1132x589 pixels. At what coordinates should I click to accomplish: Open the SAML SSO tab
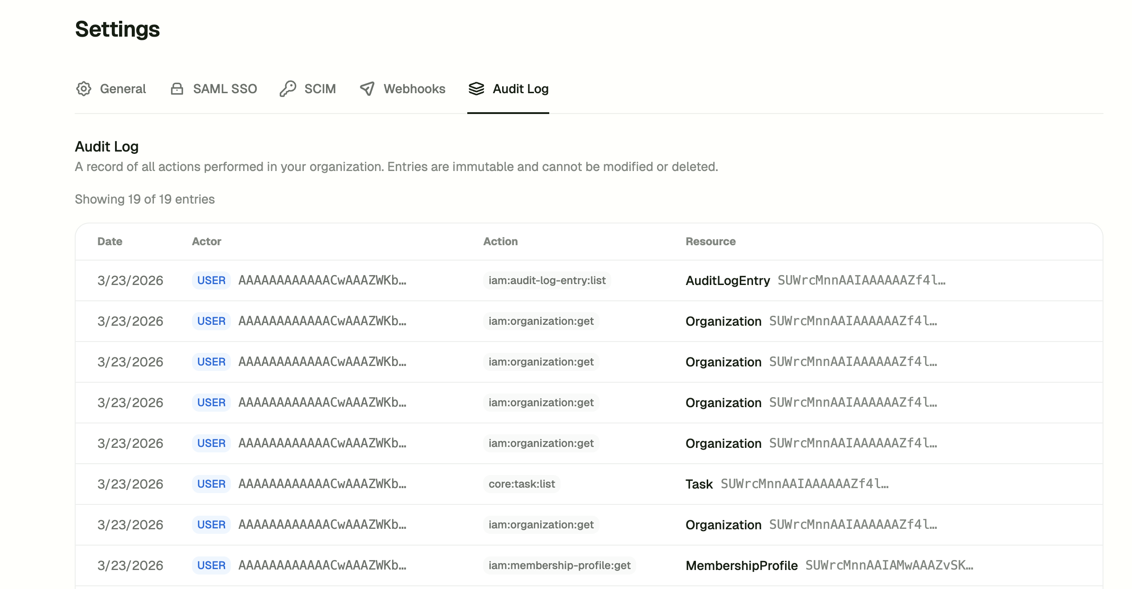tap(225, 89)
